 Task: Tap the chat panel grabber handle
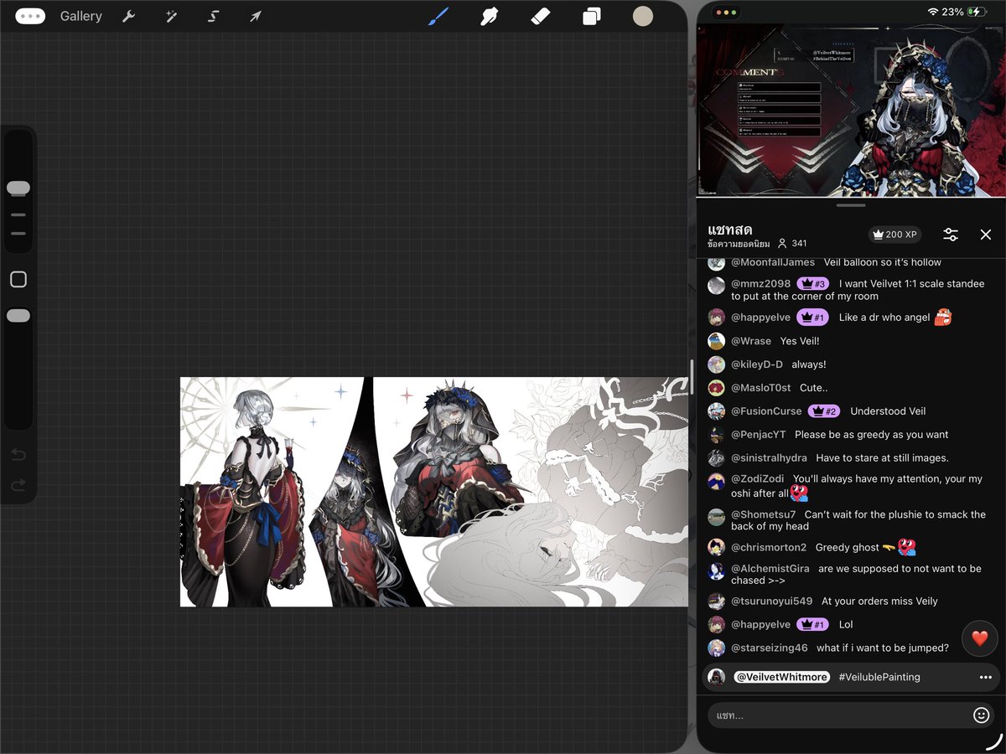coord(851,205)
